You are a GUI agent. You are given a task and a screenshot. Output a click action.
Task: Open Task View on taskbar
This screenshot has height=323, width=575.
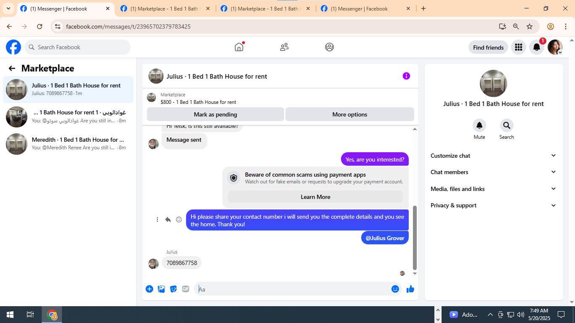pyautogui.click(x=30, y=315)
